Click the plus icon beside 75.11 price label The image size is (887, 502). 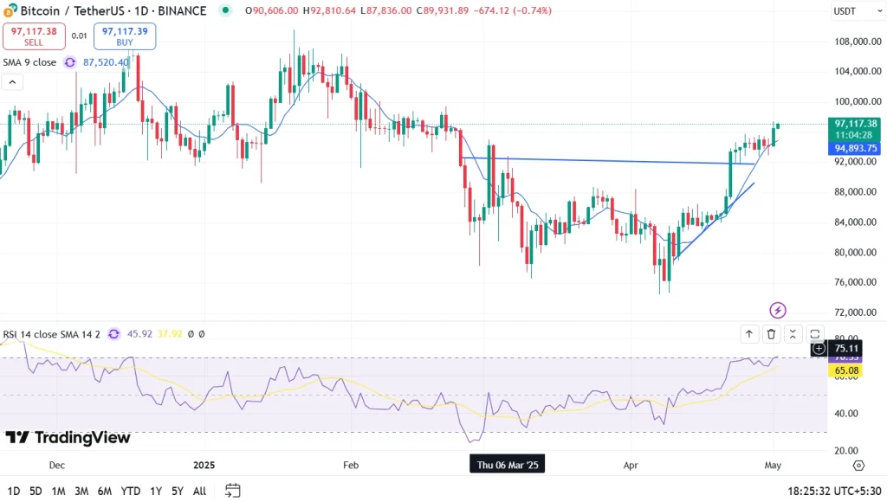tap(819, 348)
